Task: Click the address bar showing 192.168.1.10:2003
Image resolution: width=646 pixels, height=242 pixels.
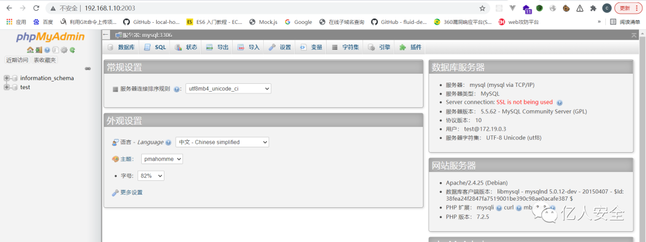Action: click(x=268, y=8)
